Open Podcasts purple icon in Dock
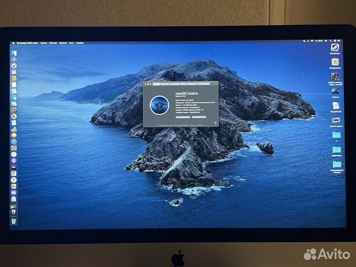Viewport: 356px width, 267px height. [14, 161]
